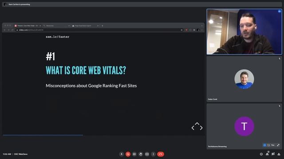Click the 'OKC WebDevs' meeting name
Image resolution: width=284 pixels, height=159 pixels.
pos(21,154)
